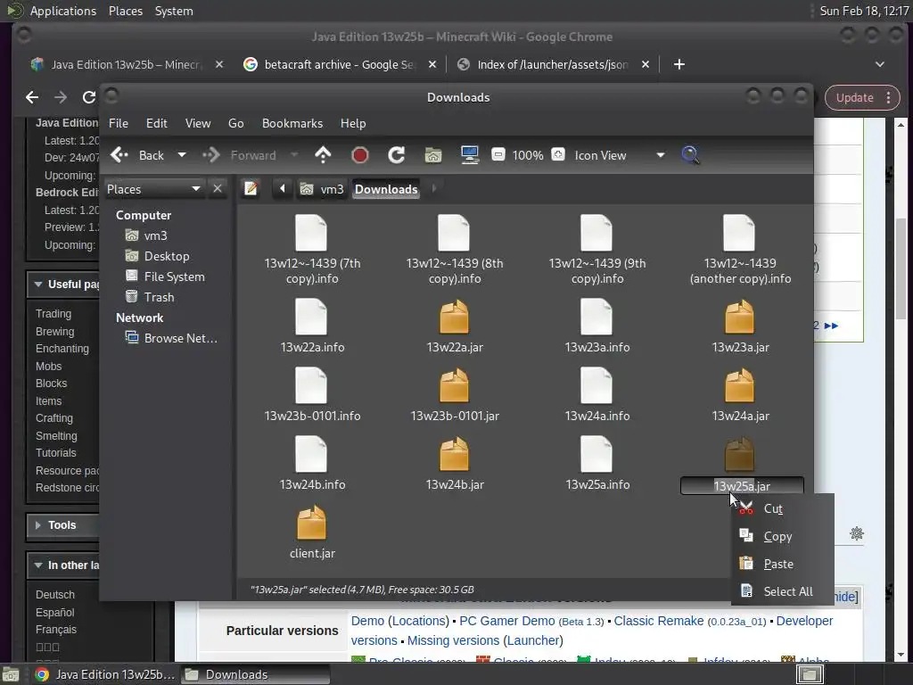Viewport: 913px width, 685px height.
Task: Zoom in using the plus icon
Action: point(558,155)
